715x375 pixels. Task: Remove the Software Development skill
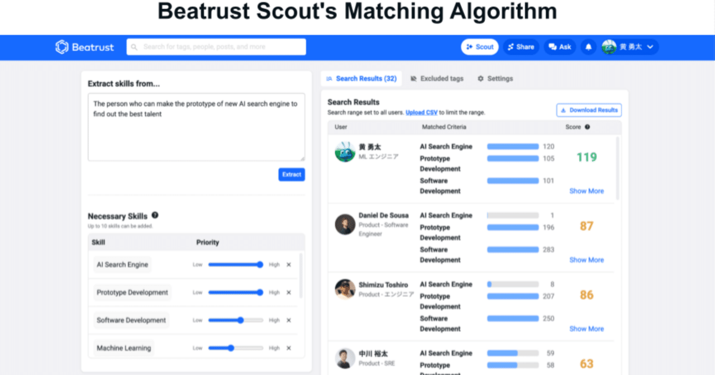pos(289,320)
